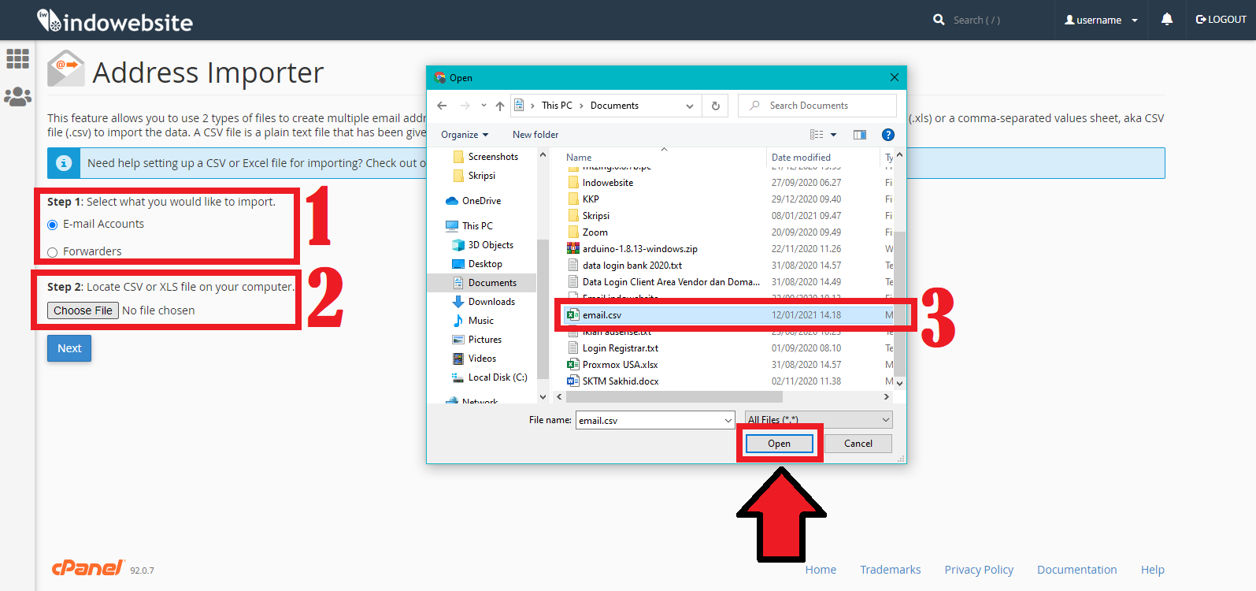This screenshot has width=1256, height=591.
Task: Toggle the preview pane icon
Action: click(860, 135)
